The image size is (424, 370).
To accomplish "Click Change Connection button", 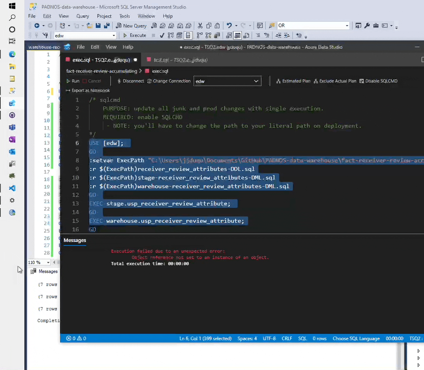I will click(x=169, y=81).
